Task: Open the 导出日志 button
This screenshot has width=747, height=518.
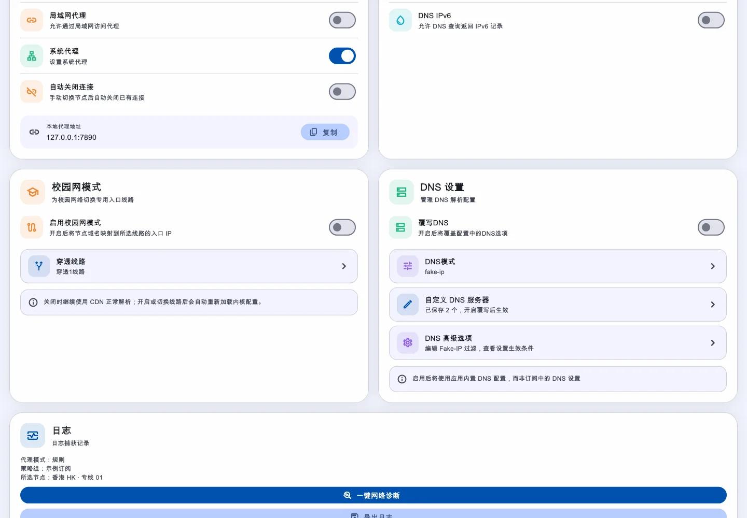Action: (374, 514)
